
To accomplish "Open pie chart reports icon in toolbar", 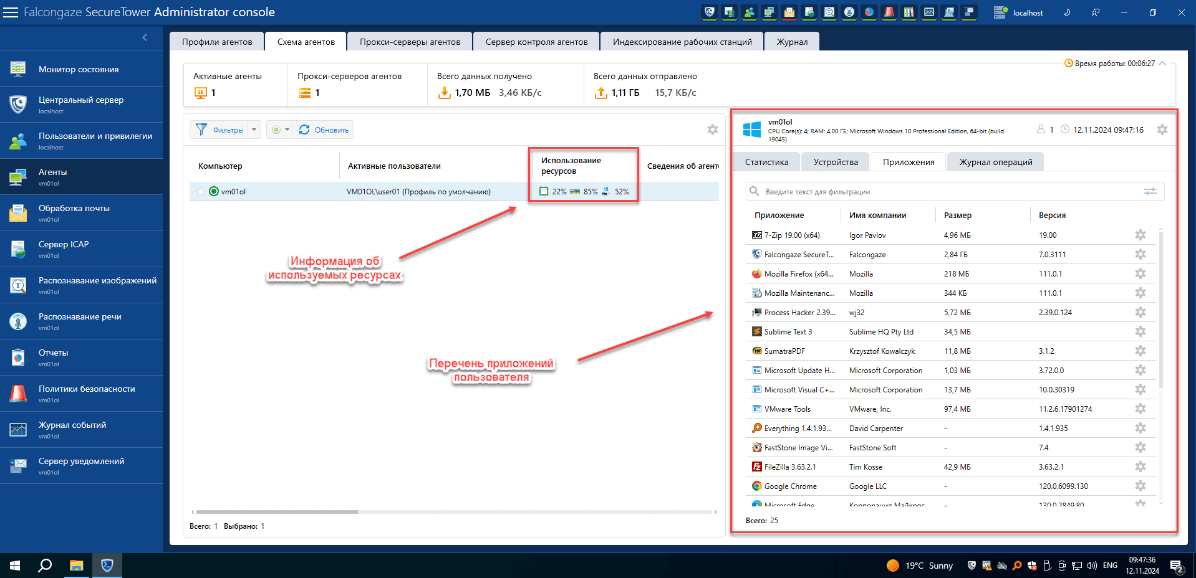I will point(869,12).
